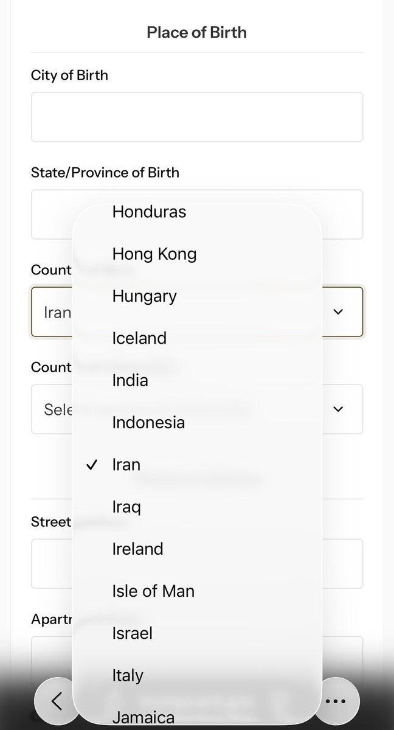
Task: Select India in the country picker
Action: (x=130, y=380)
